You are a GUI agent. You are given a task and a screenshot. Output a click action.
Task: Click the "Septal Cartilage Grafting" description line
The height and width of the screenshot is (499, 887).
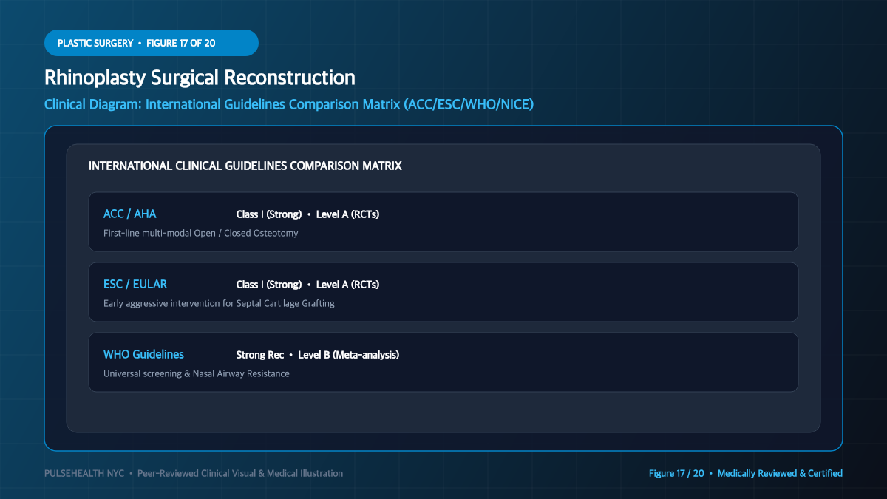point(219,303)
